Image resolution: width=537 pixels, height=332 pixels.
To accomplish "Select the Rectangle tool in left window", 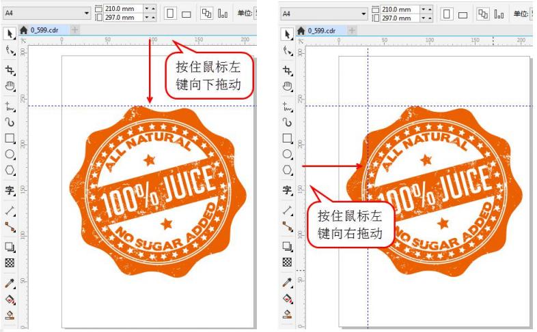I will point(10,138).
